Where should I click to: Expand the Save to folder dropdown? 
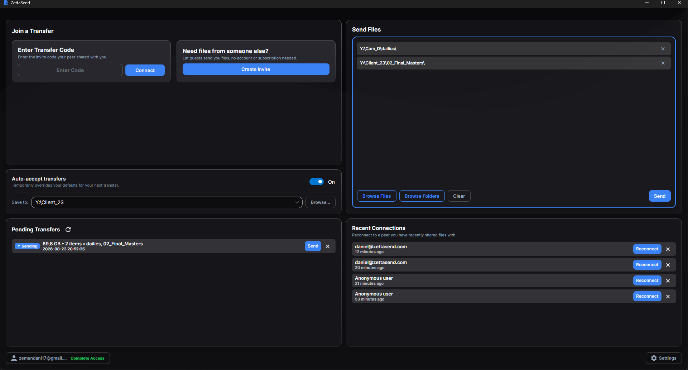pyautogui.click(x=297, y=202)
